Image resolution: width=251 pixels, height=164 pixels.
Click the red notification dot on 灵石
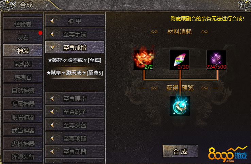(40, 33)
